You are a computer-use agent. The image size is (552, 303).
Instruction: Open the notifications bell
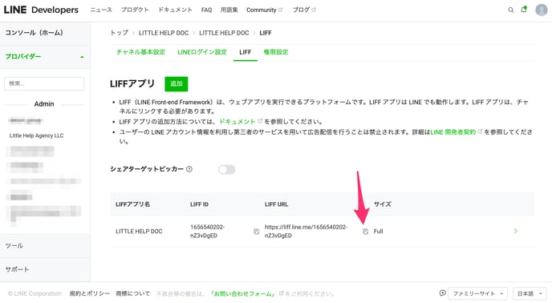524,10
